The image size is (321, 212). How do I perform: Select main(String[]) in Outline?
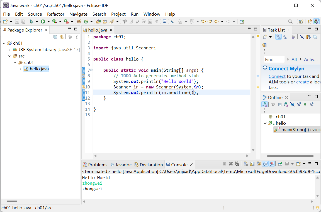[x=297, y=130]
